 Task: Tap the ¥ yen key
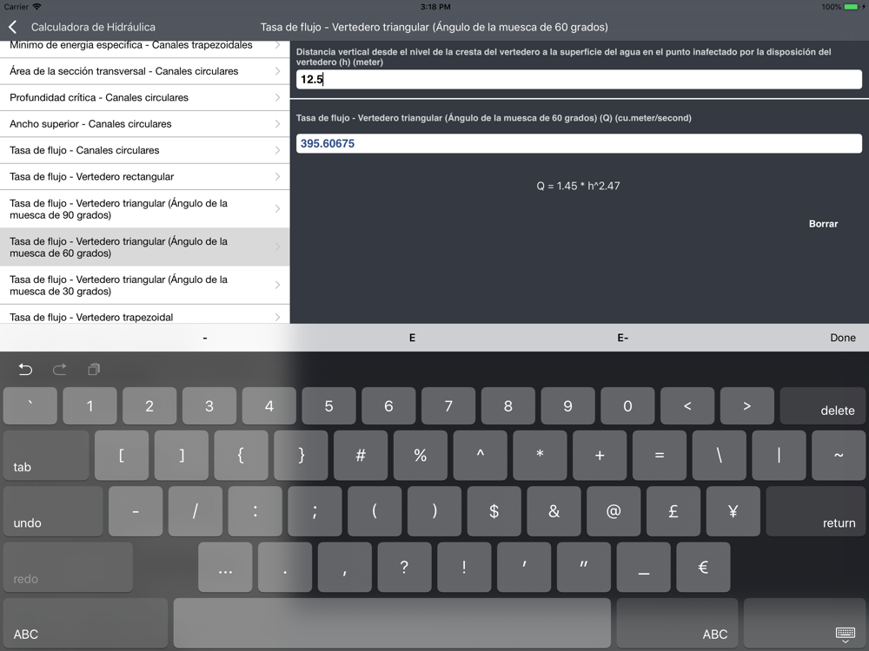[733, 511]
